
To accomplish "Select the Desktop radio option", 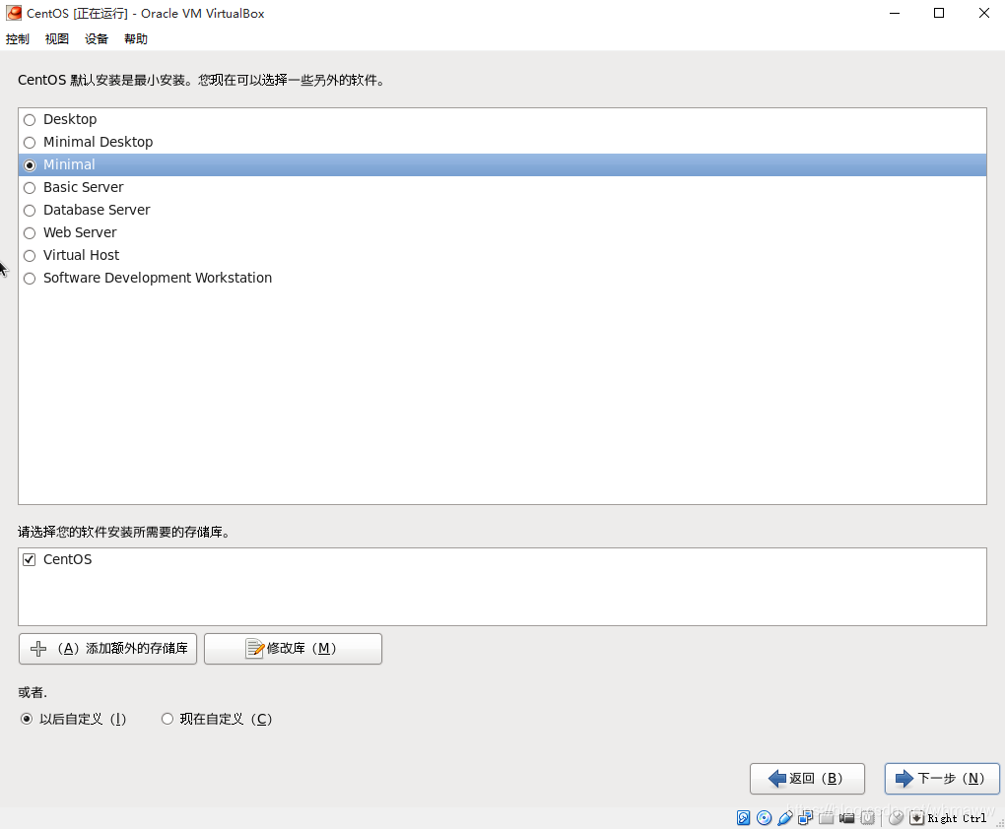I will 30,120.
